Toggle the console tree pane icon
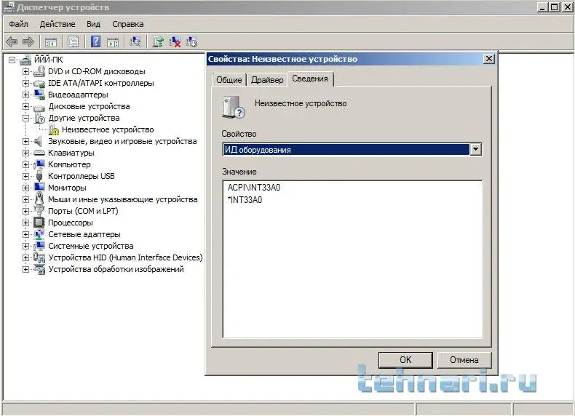 click(x=51, y=42)
